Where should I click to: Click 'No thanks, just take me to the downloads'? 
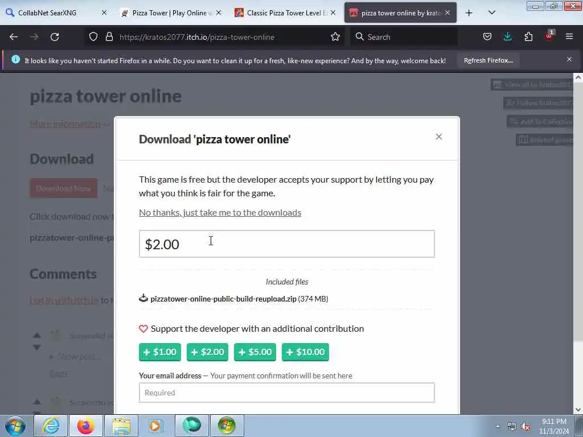(x=220, y=213)
